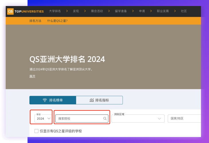The width and height of the screenshot is (209, 143).
Task: Click the QS亚洲大学排名 2024 heading
Action: click(67, 59)
